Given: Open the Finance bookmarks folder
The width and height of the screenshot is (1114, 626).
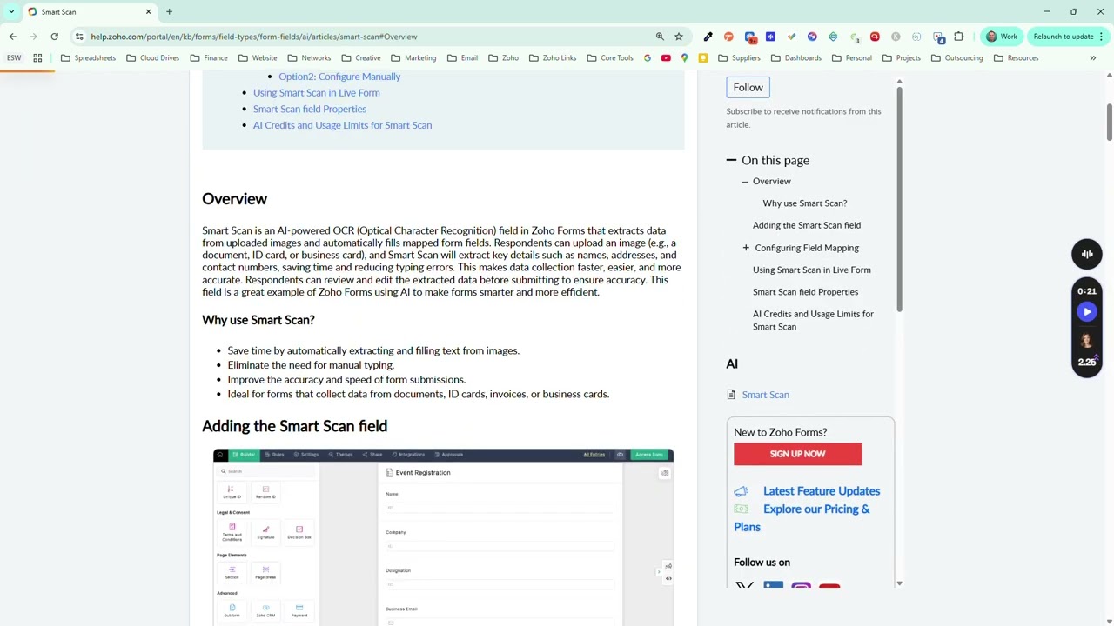Looking at the screenshot, I should click(x=209, y=58).
